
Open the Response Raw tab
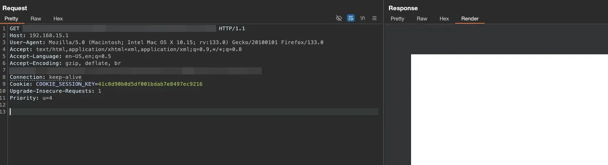tap(422, 18)
